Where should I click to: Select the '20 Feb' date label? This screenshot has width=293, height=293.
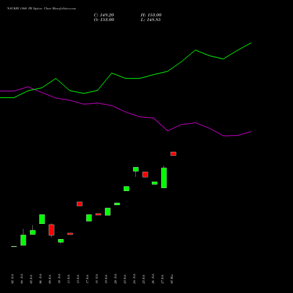coord(115,279)
